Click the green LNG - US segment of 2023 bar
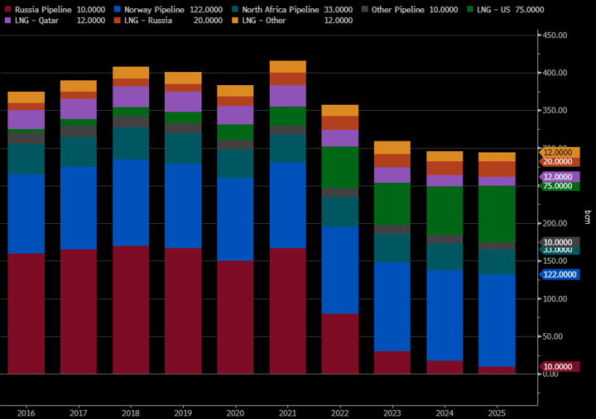Image resolution: width=596 pixels, height=419 pixels. coord(392,204)
